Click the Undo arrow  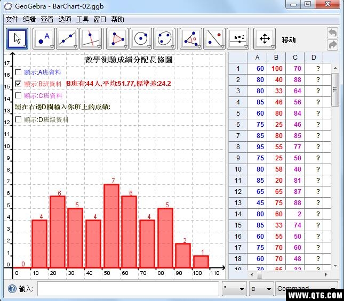pos(332,33)
